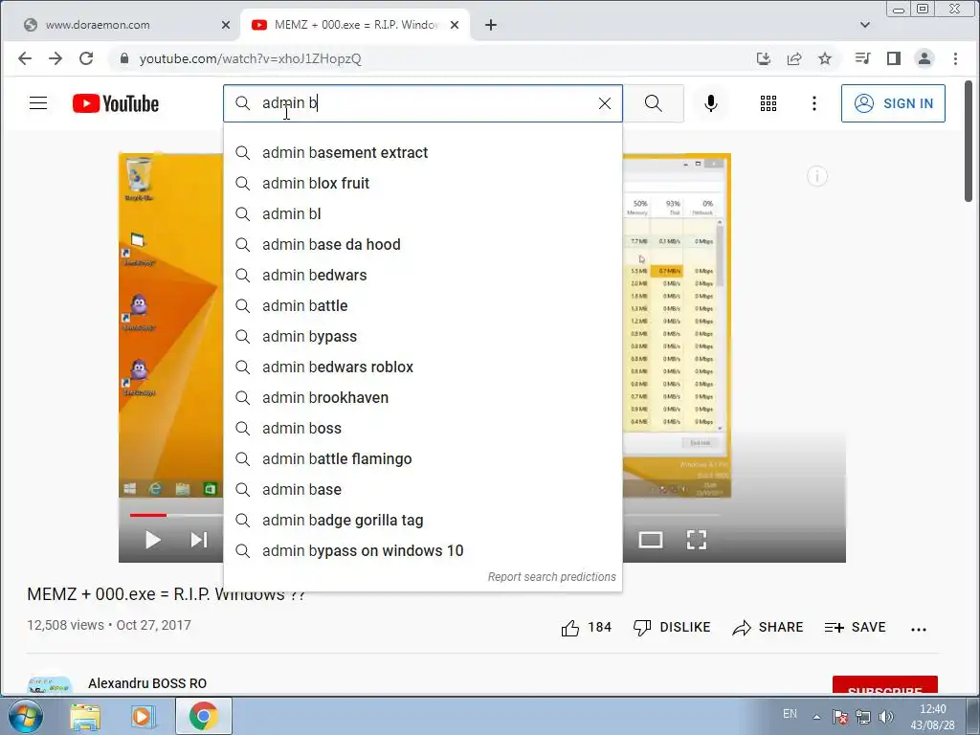Screen dimensions: 980x735
Task: Close the www.doraemon.com tab
Action: 226,25
